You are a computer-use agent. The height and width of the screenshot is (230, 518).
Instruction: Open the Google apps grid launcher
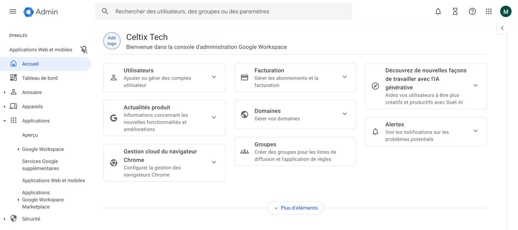pos(489,11)
